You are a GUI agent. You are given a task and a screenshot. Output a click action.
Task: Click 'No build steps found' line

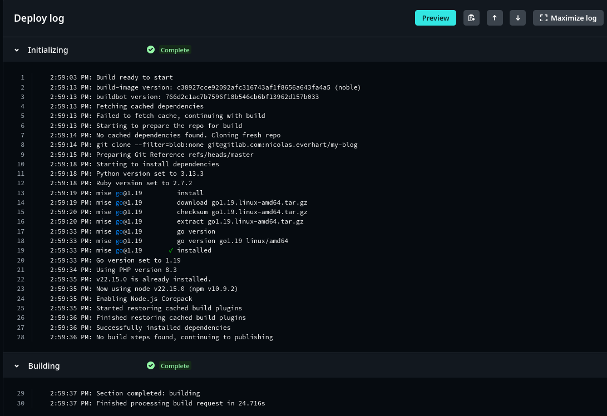click(x=161, y=337)
